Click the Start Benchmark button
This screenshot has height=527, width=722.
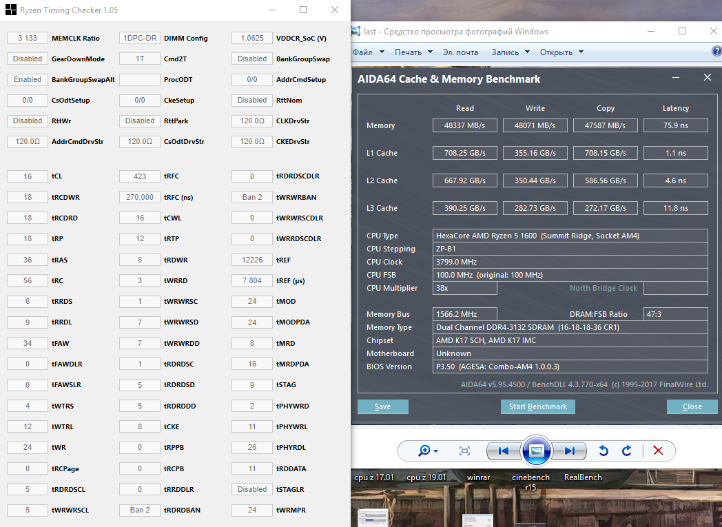538,406
